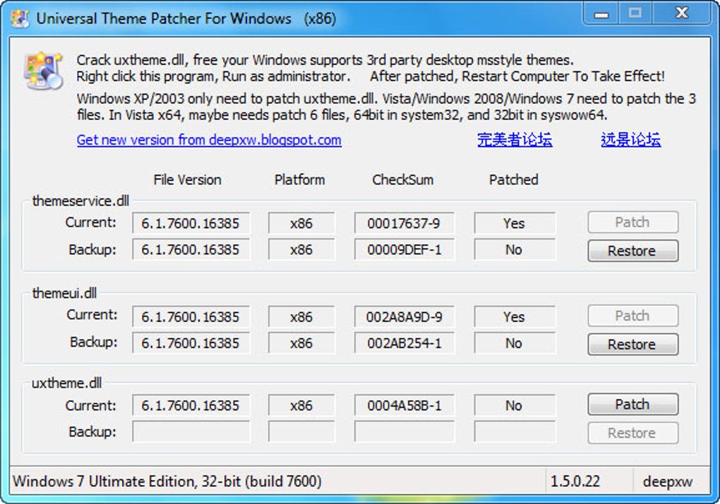720x504 pixels.
Task: Click the File Version column header
Action: point(187,179)
